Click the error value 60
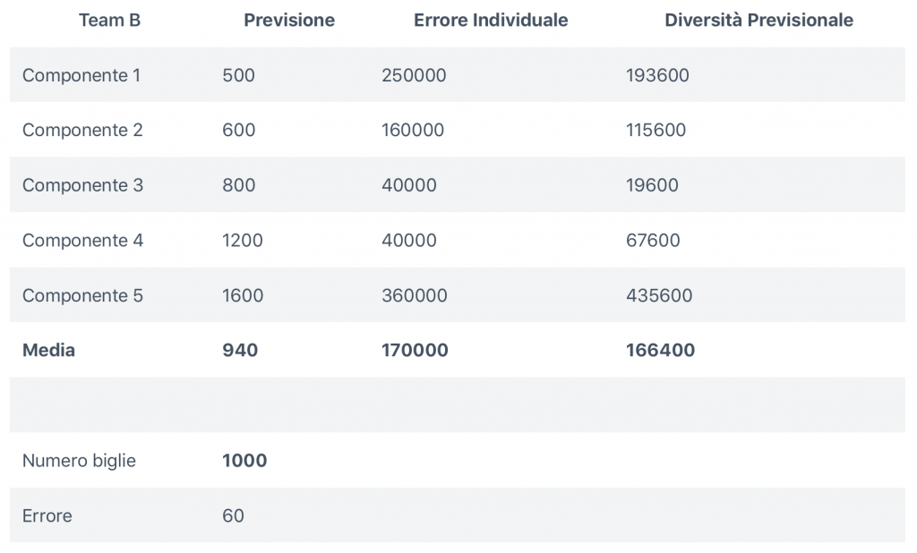The width and height of the screenshot is (917, 553). click(233, 516)
